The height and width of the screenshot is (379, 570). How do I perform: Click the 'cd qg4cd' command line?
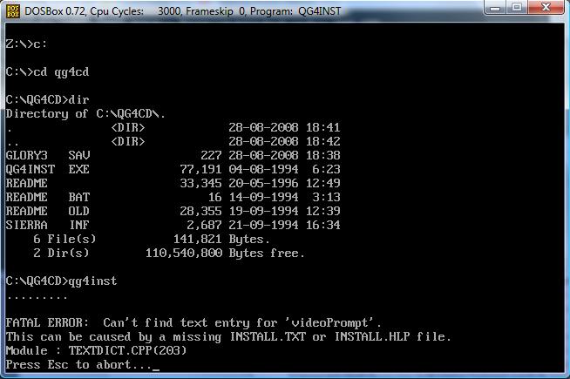point(47,71)
